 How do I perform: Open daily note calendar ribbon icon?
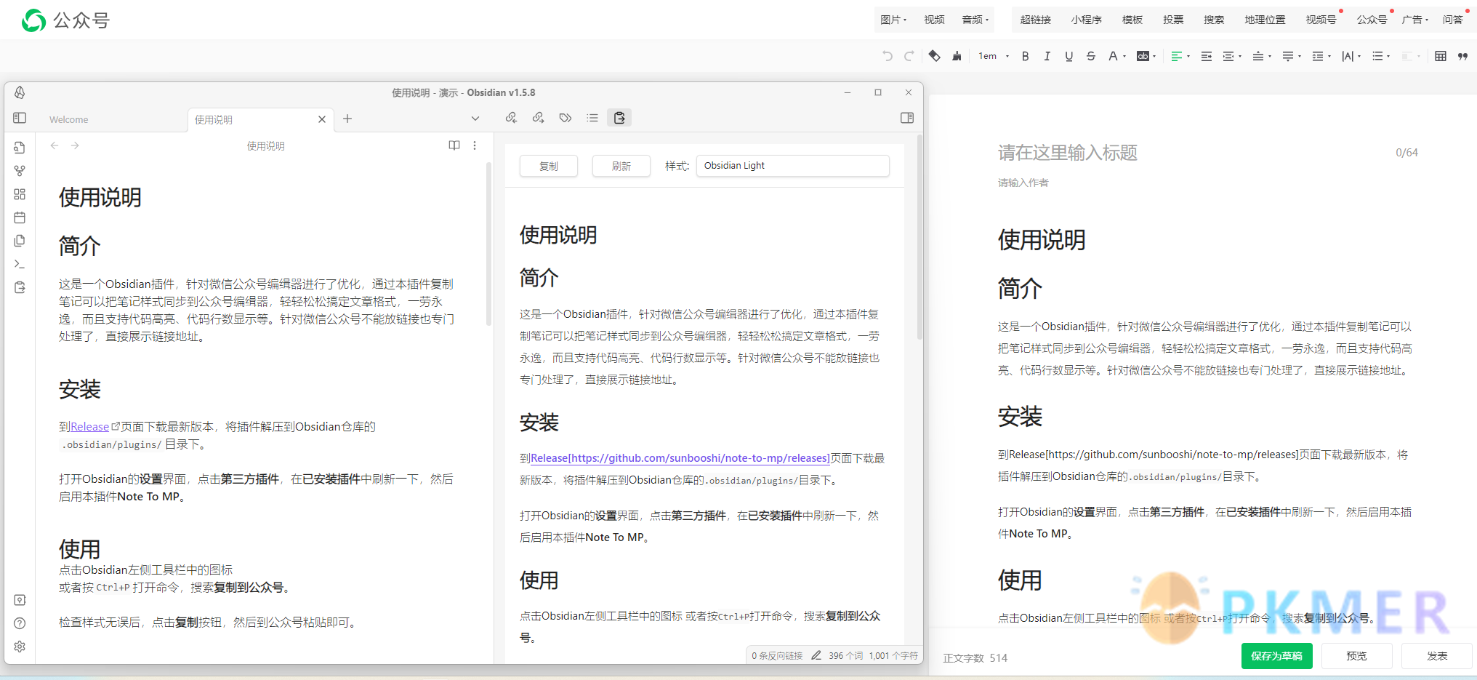point(20,217)
